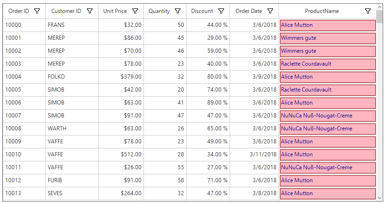Click order date 3/9/2018
The height and width of the screenshot is (203, 385).
pos(255,77)
